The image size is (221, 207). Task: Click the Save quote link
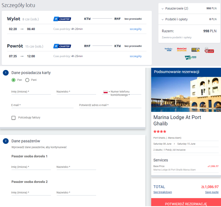212,192
